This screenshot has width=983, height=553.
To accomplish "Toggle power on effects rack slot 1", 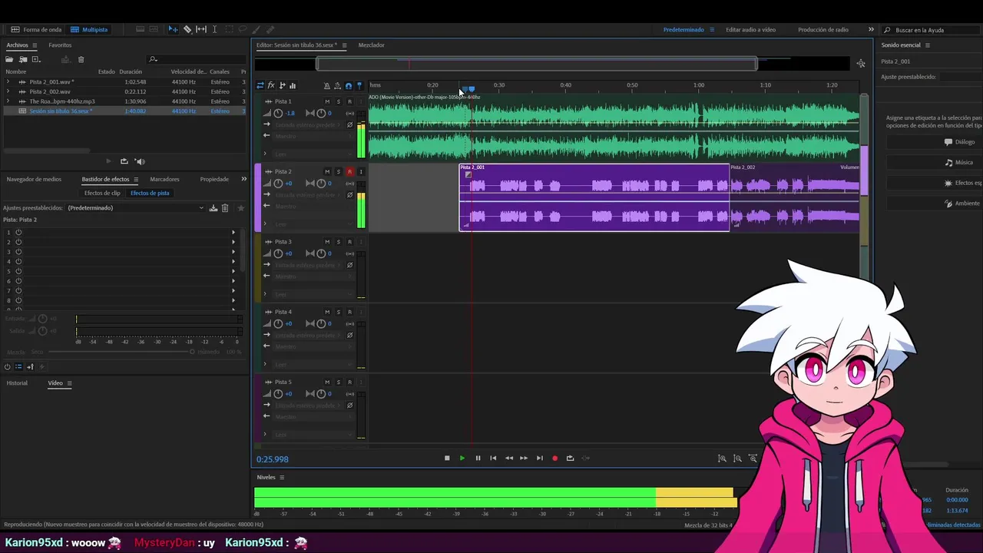I will coord(18,232).
